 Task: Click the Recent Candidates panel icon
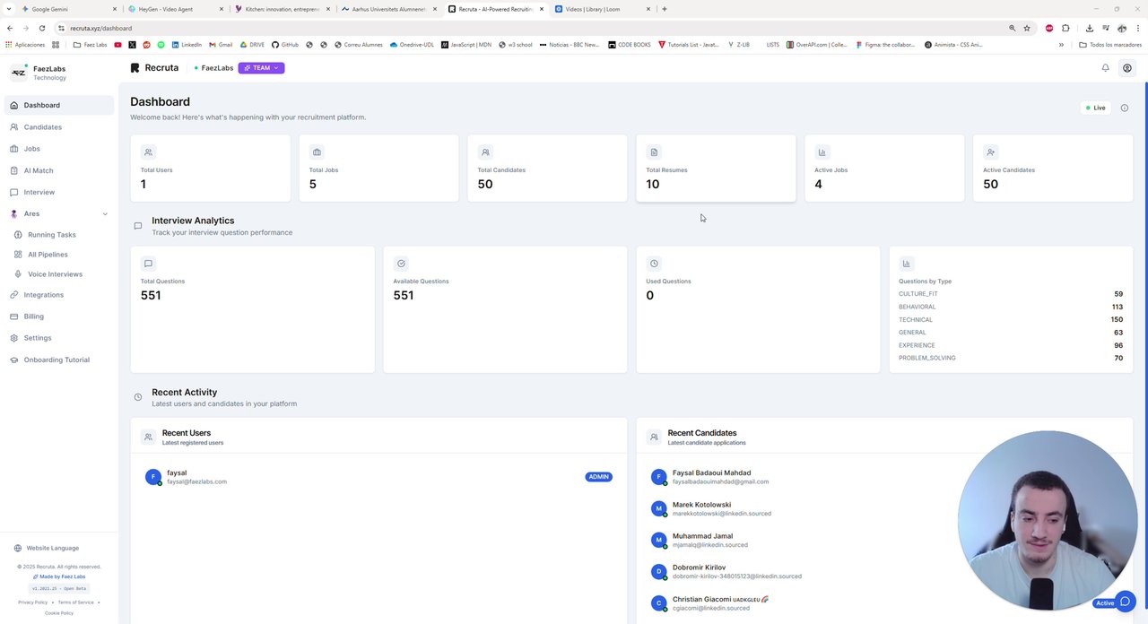coord(654,437)
